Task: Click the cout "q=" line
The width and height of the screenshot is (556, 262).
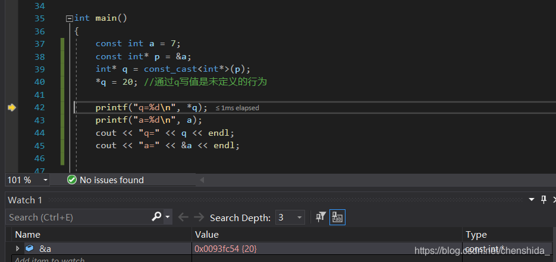Action: (165, 133)
